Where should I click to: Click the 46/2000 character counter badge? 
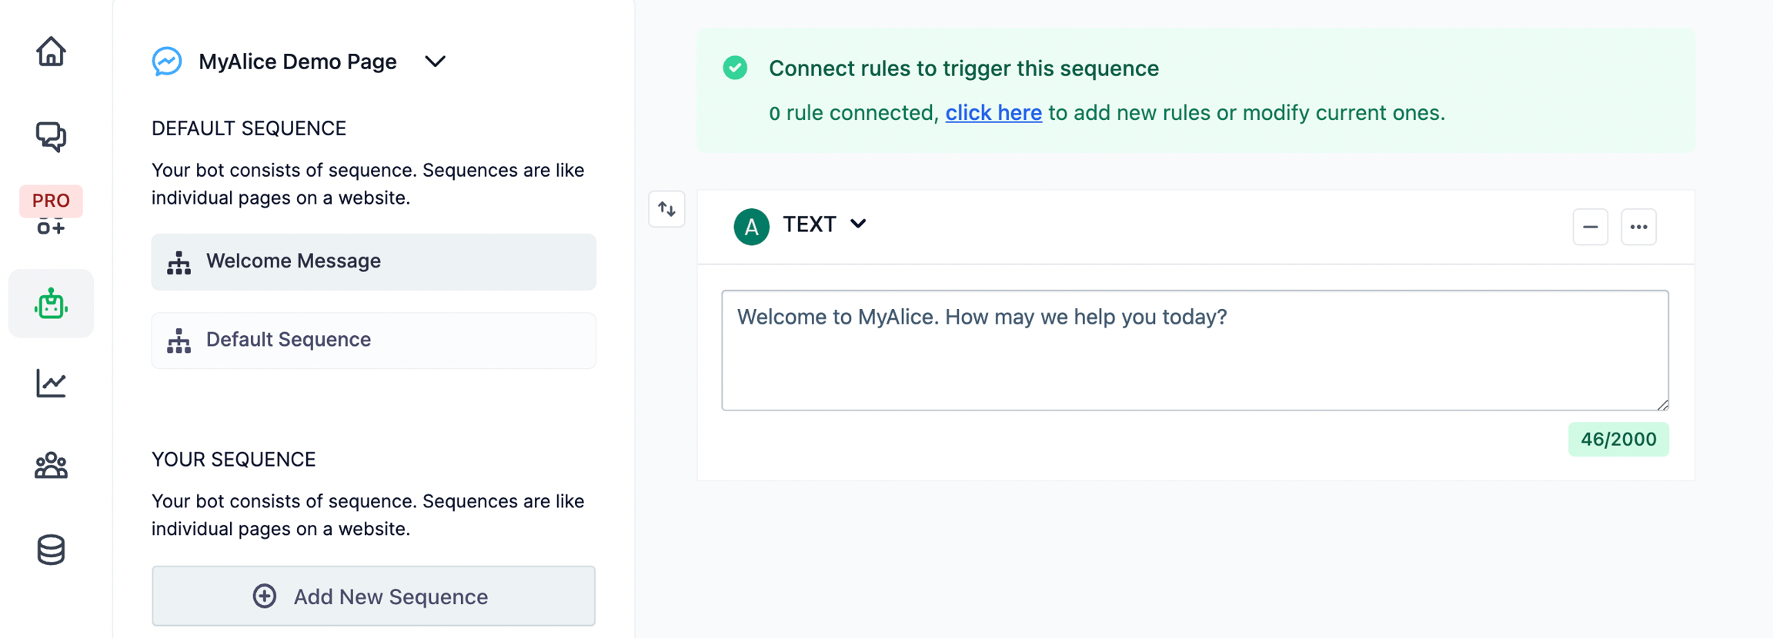tap(1618, 440)
